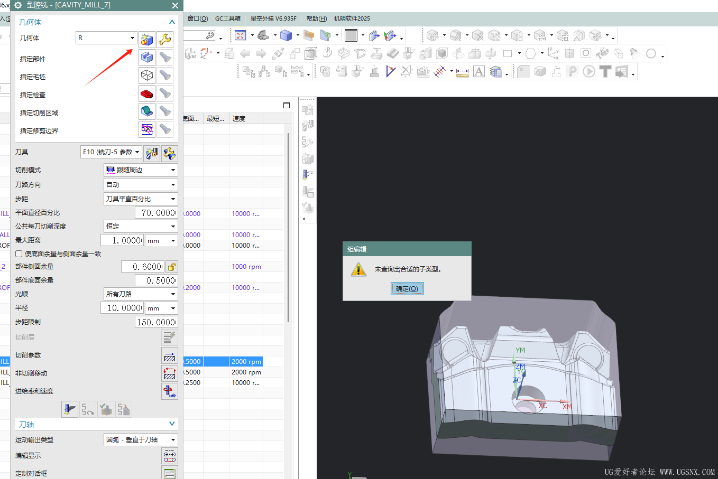Open the max distance mm unit dropdown
The width and height of the screenshot is (718, 479).
tap(161, 240)
